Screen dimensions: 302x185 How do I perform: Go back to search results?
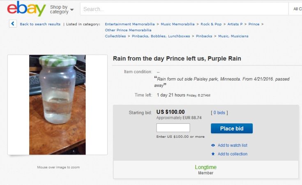40,24
